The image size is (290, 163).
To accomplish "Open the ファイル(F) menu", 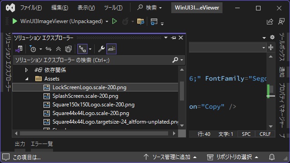I will coord(31,8).
